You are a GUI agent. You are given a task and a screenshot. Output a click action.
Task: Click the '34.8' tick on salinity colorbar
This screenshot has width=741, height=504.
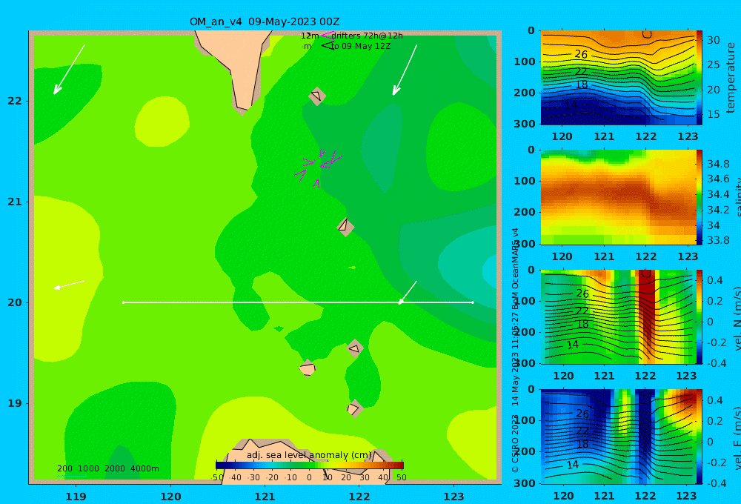click(718, 164)
